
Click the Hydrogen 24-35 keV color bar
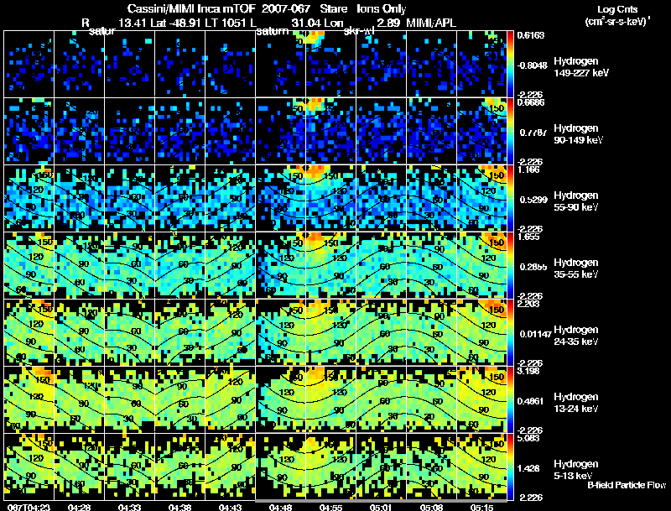point(510,332)
